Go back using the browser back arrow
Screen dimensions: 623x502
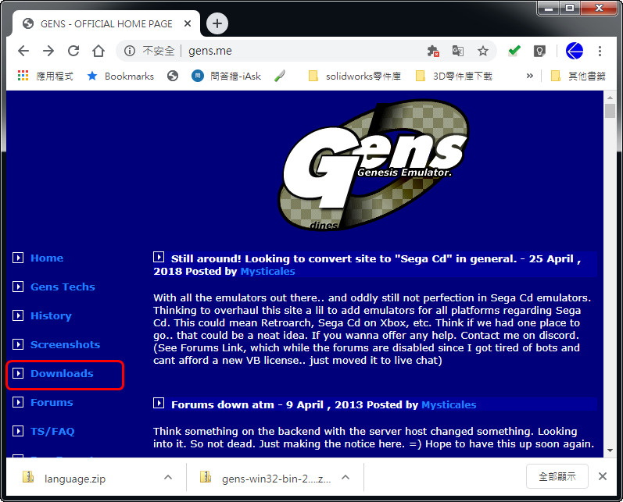click(x=23, y=51)
